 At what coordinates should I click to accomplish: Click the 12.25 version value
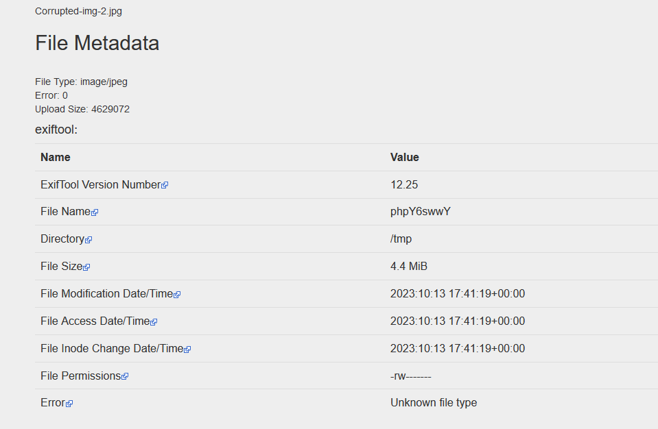coord(404,184)
